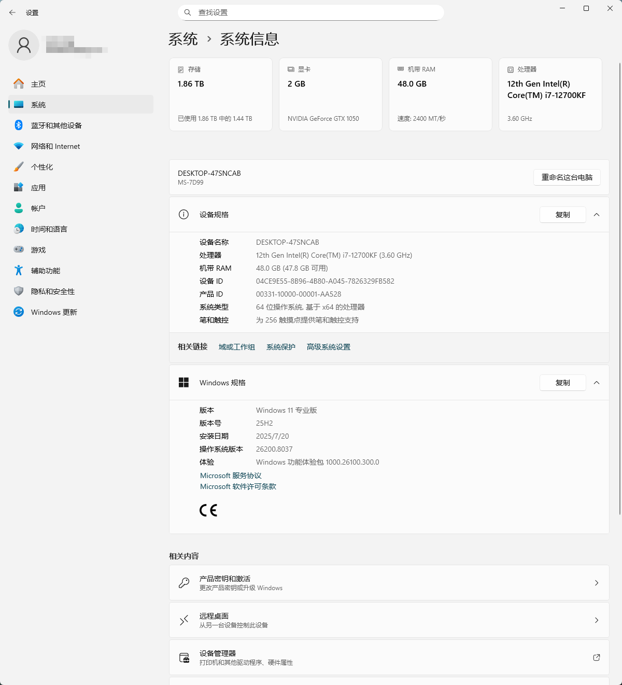Open the 高级系统设置 link
The height and width of the screenshot is (685, 622).
328,347
